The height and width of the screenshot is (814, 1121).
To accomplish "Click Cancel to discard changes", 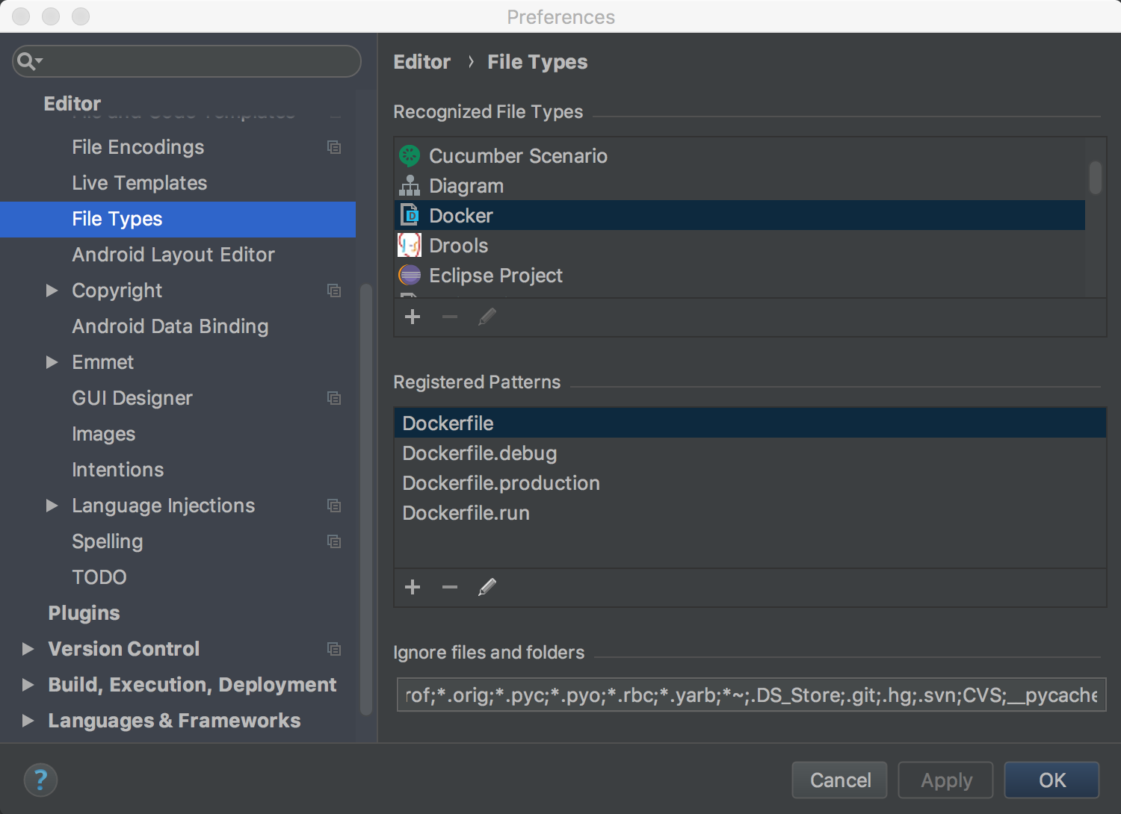I will (840, 780).
